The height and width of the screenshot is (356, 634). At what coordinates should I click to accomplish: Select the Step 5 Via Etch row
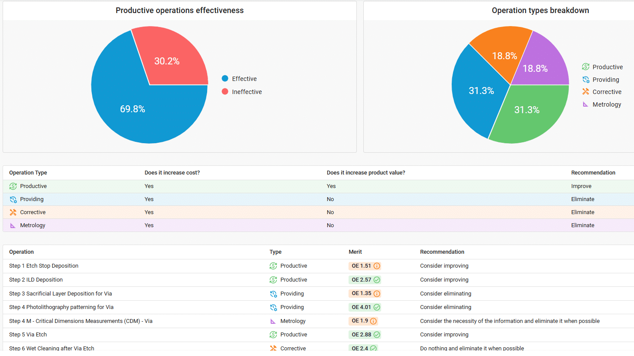click(318, 335)
